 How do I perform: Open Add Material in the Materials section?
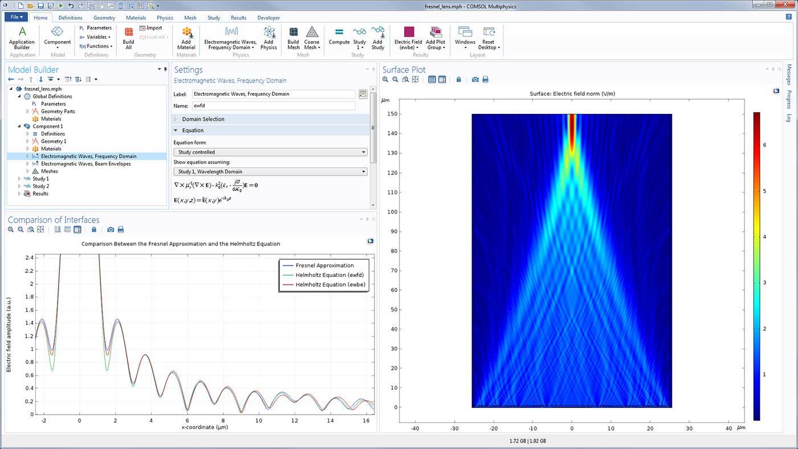coord(186,35)
